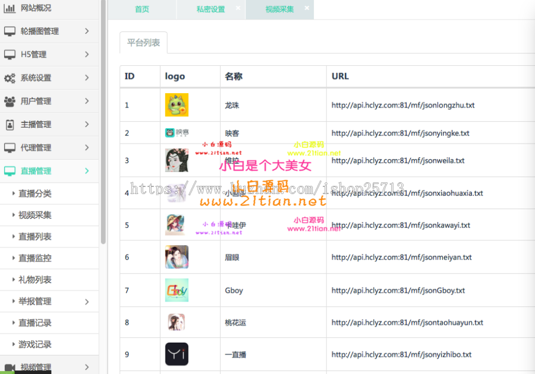535x374 pixels.
Task: Click the green 直播管理 monitor icon
Action: pyautogui.click(x=10, y=171)
